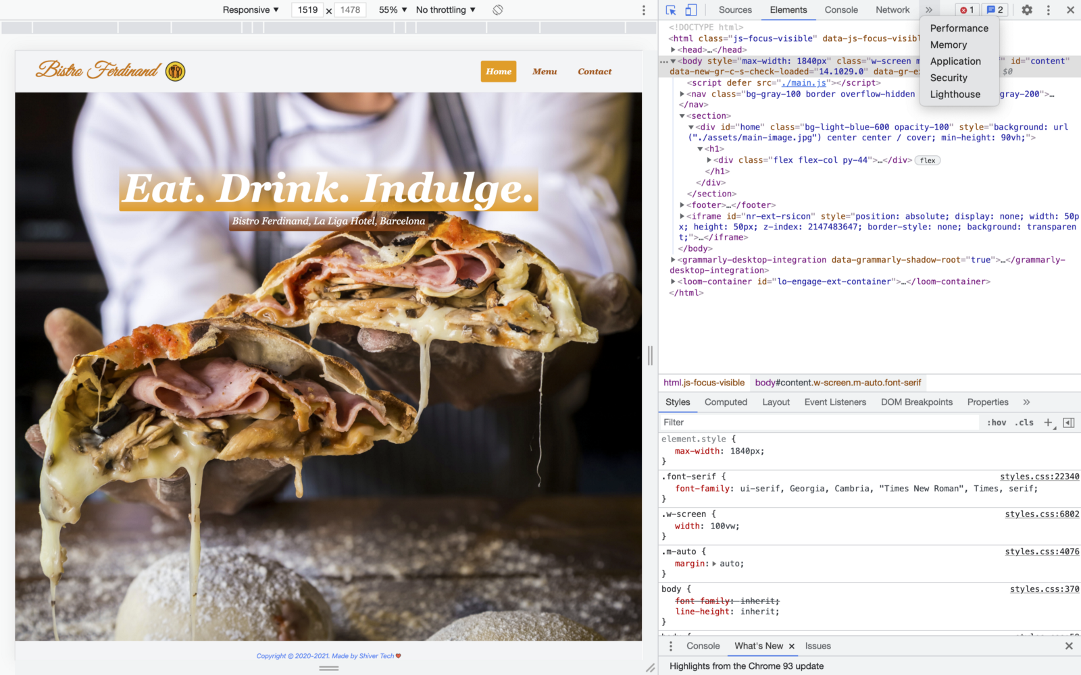Click the more tabs double-chevron

pos(929,10)
